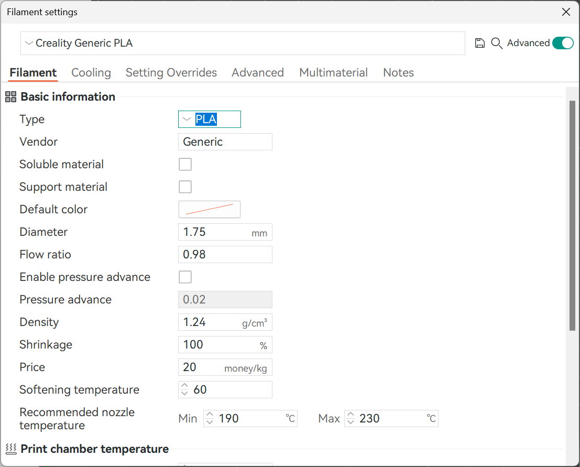Image resolution: width=580 pixels, height=467 pixels.
Task: Switch to the Cooling tab
Action: pyautogui.click(x=91, y=72)
